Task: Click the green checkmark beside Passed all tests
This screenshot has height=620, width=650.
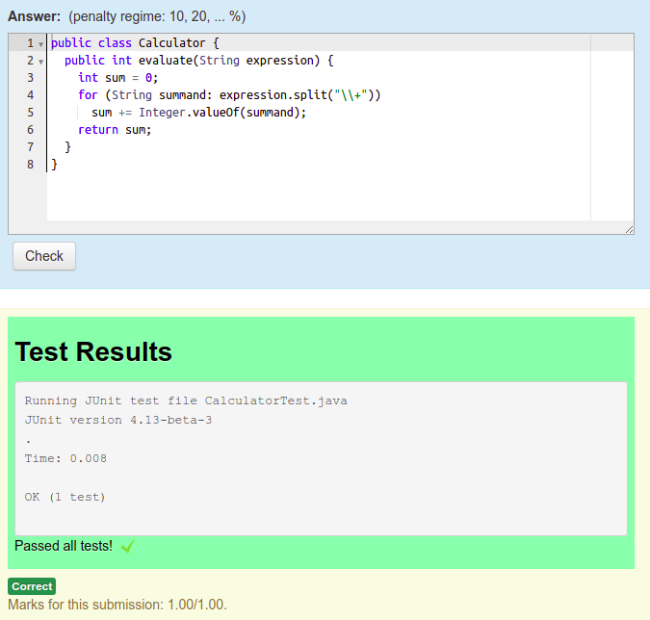Action: tap(128, 546)
